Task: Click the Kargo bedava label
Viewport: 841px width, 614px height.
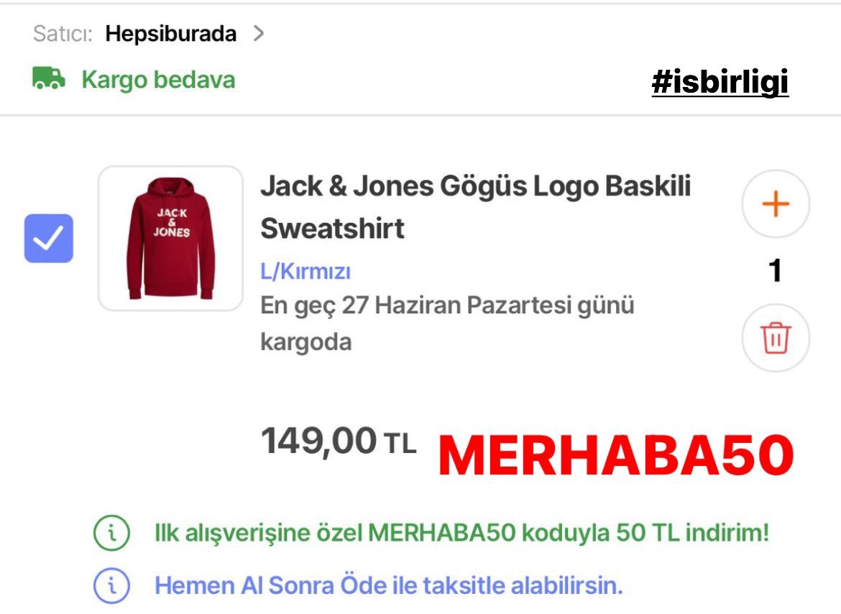Action: tap(158, 79)
